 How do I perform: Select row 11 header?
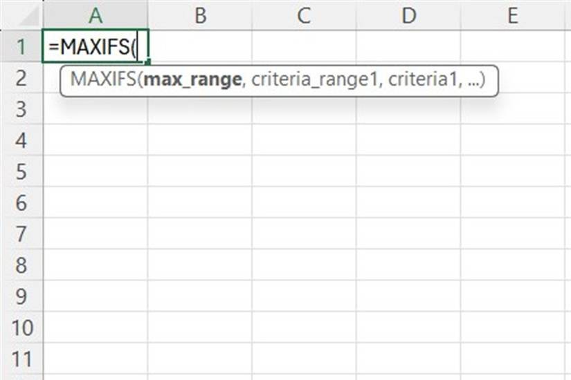coord(21,359)
